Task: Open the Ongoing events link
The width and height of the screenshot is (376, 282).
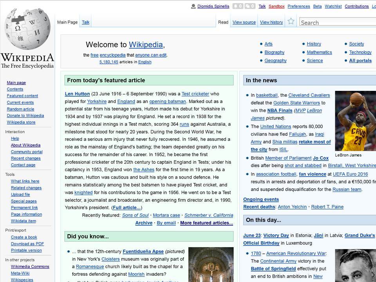Action: point(261,199)
